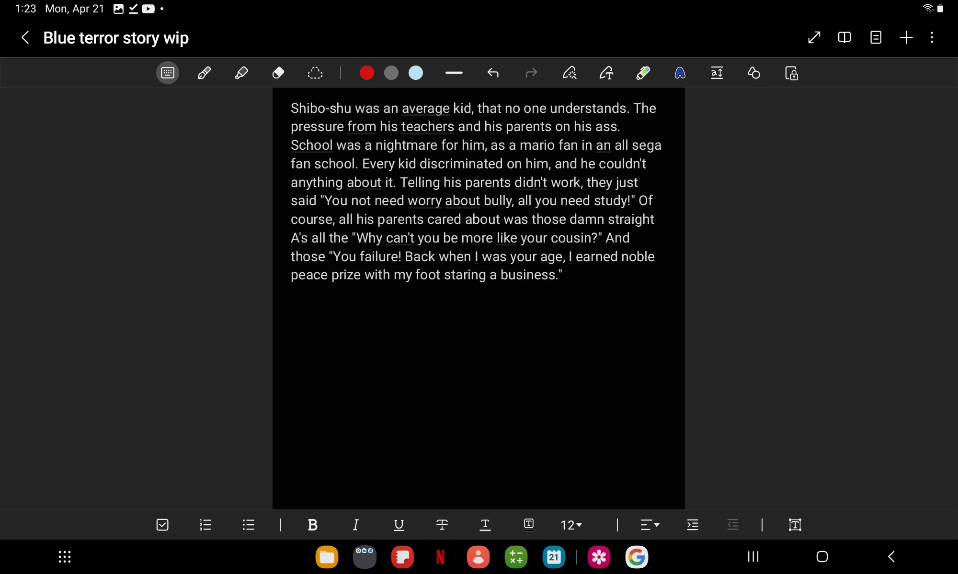Tap the convert handwriting to text icon
The height and width of the screenshot is (574, 958).
pyautogui.click(x=606, y=73)
